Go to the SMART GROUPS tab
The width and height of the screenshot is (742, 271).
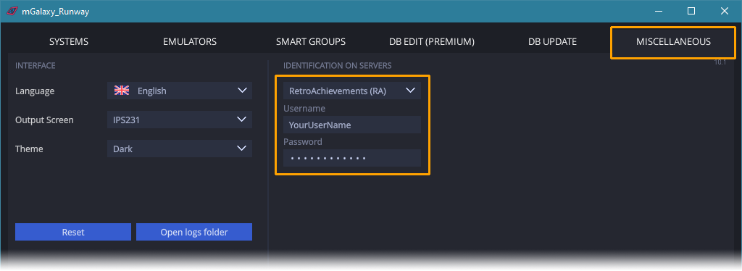[310, 41]
